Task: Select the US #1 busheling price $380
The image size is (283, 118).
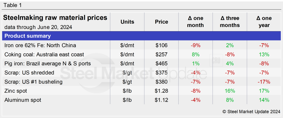Action: click(x=162, y=82)
